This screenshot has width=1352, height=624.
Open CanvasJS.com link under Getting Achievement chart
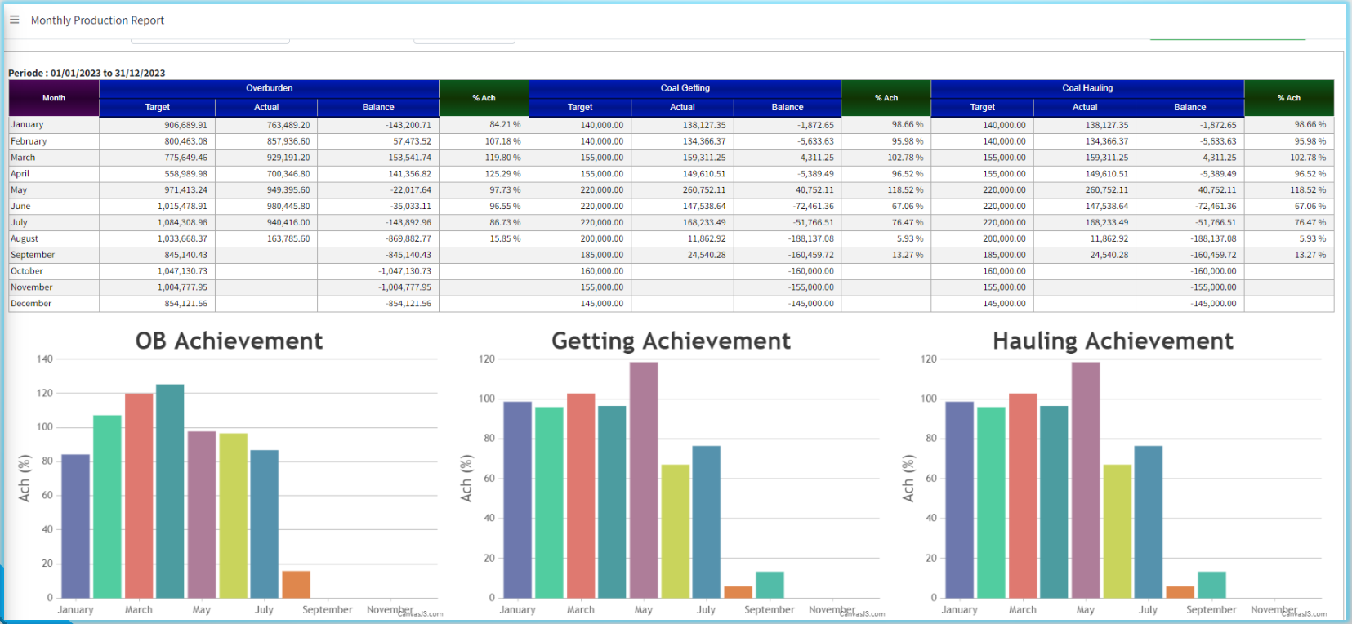pyautogui.click(x=863, y=613)
